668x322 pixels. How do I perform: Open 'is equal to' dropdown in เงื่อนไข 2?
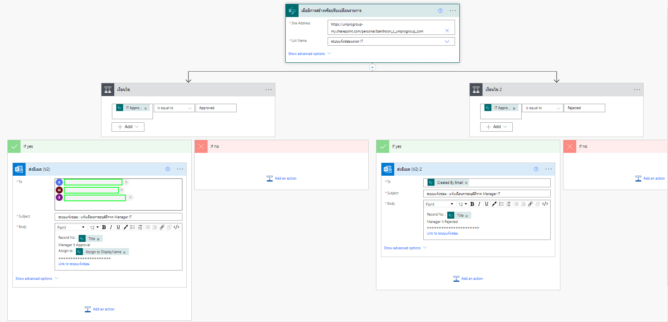(543, 108)
